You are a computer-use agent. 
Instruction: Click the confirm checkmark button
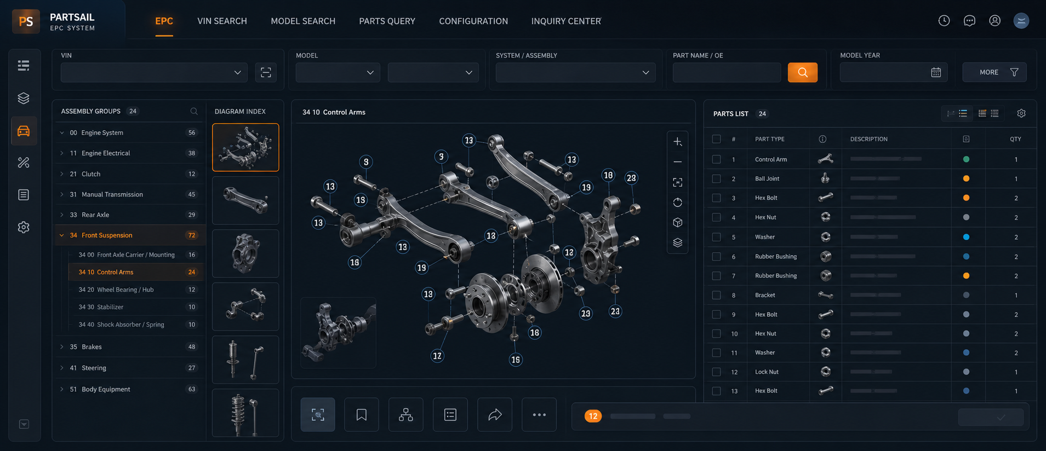click(991, 417)
